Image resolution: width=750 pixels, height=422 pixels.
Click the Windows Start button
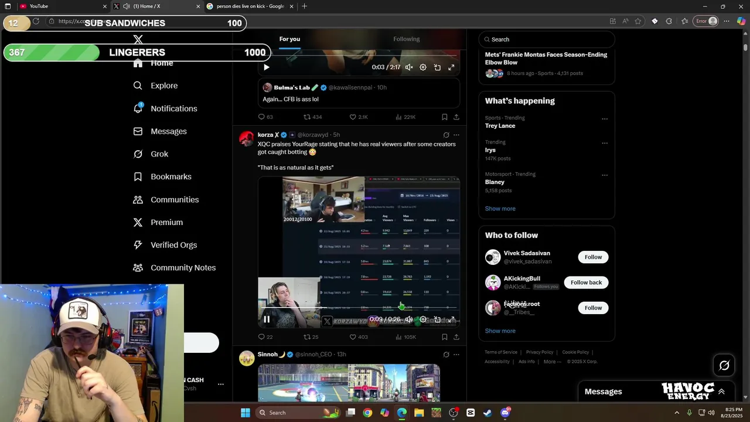pyautogui.click(x=246, y=413)
